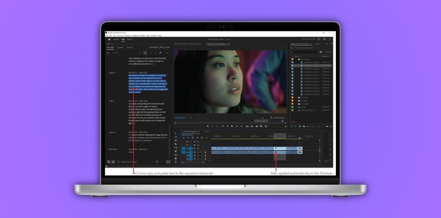Click the Mark In button

(x=213, y=126)
